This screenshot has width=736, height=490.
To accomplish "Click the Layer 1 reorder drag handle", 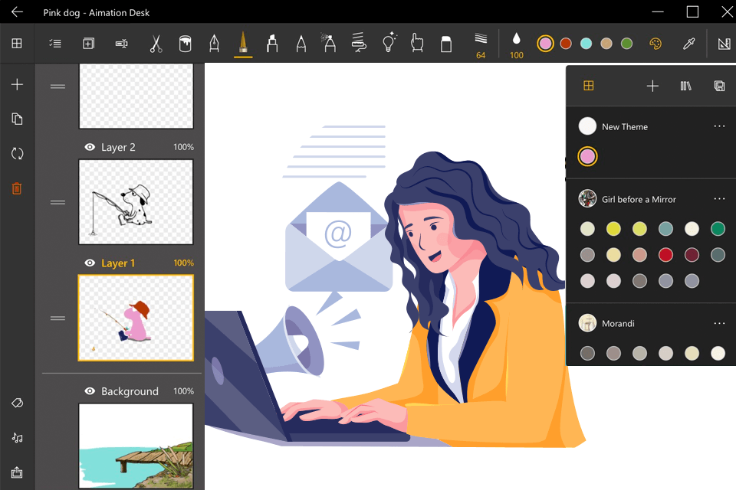I will click(58, 318).
